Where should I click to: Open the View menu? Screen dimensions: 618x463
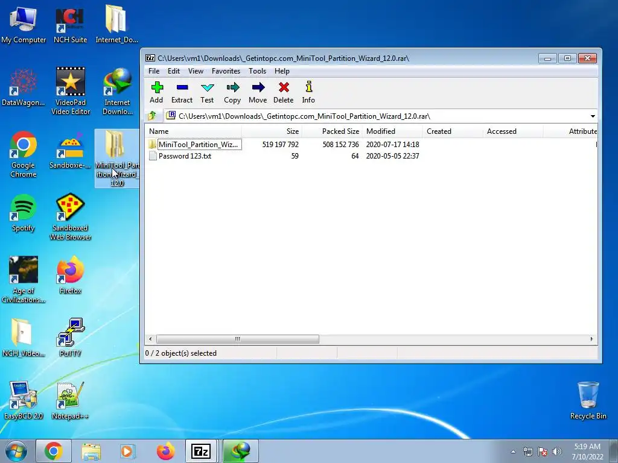point(196,71)
